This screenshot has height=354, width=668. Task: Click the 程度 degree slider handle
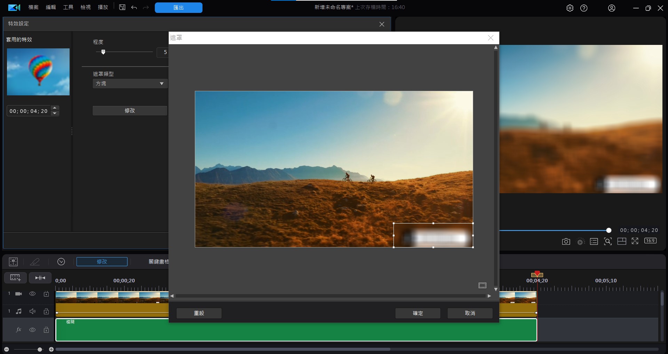[103, 52]
